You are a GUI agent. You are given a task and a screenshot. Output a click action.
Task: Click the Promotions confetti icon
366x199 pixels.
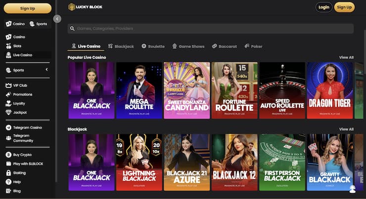pos(8,94)
